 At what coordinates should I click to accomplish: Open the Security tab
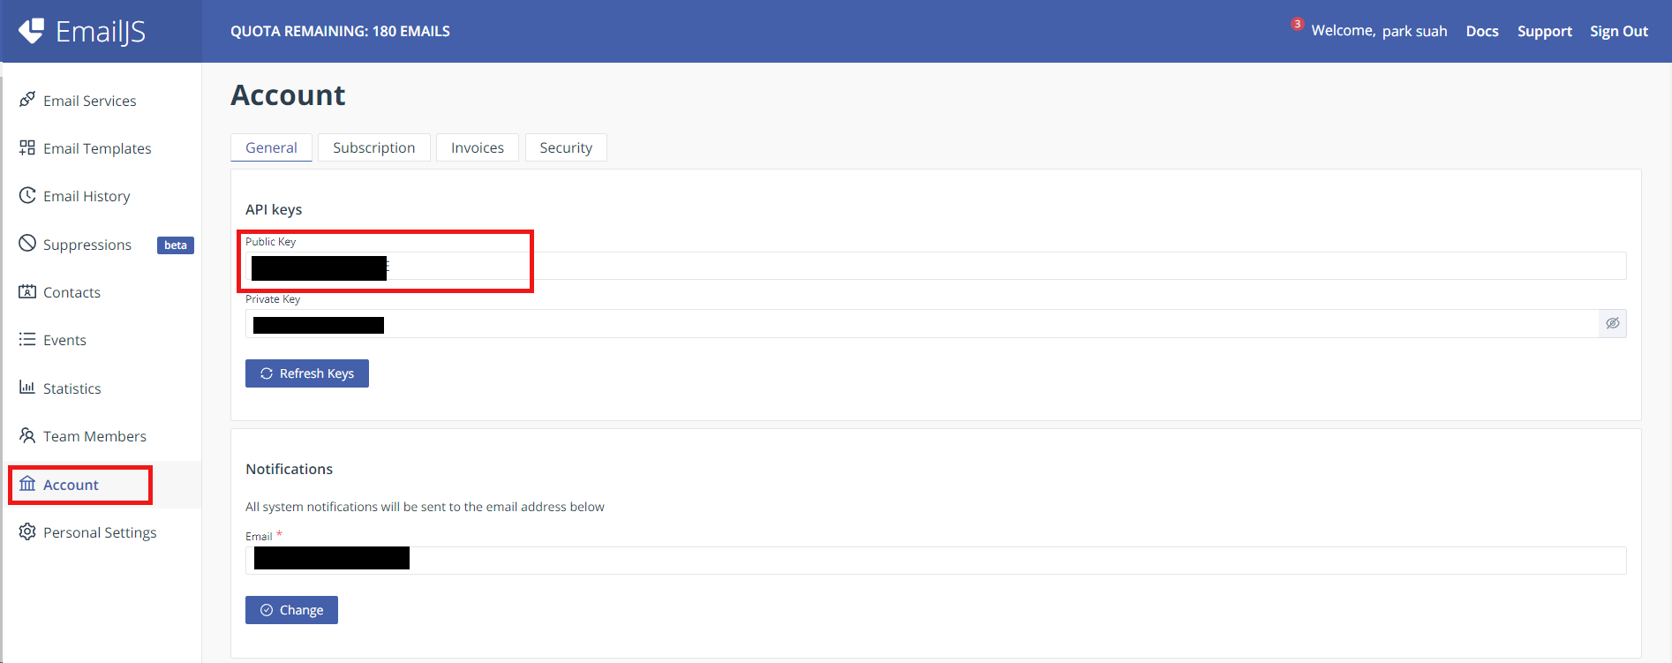click(x=566, y=147)
